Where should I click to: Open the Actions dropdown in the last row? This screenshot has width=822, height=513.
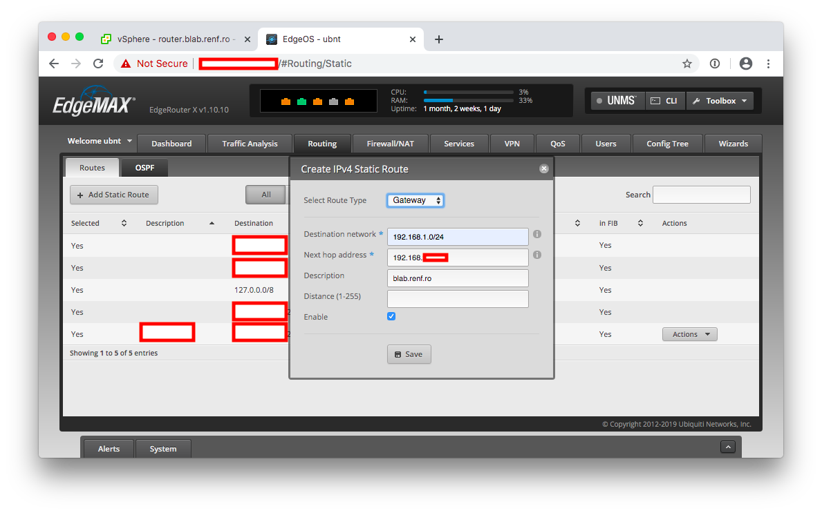click(x=690, y=334)
